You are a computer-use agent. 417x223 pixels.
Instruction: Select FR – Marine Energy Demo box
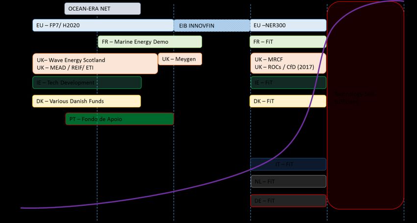click(x=150, y=42)
